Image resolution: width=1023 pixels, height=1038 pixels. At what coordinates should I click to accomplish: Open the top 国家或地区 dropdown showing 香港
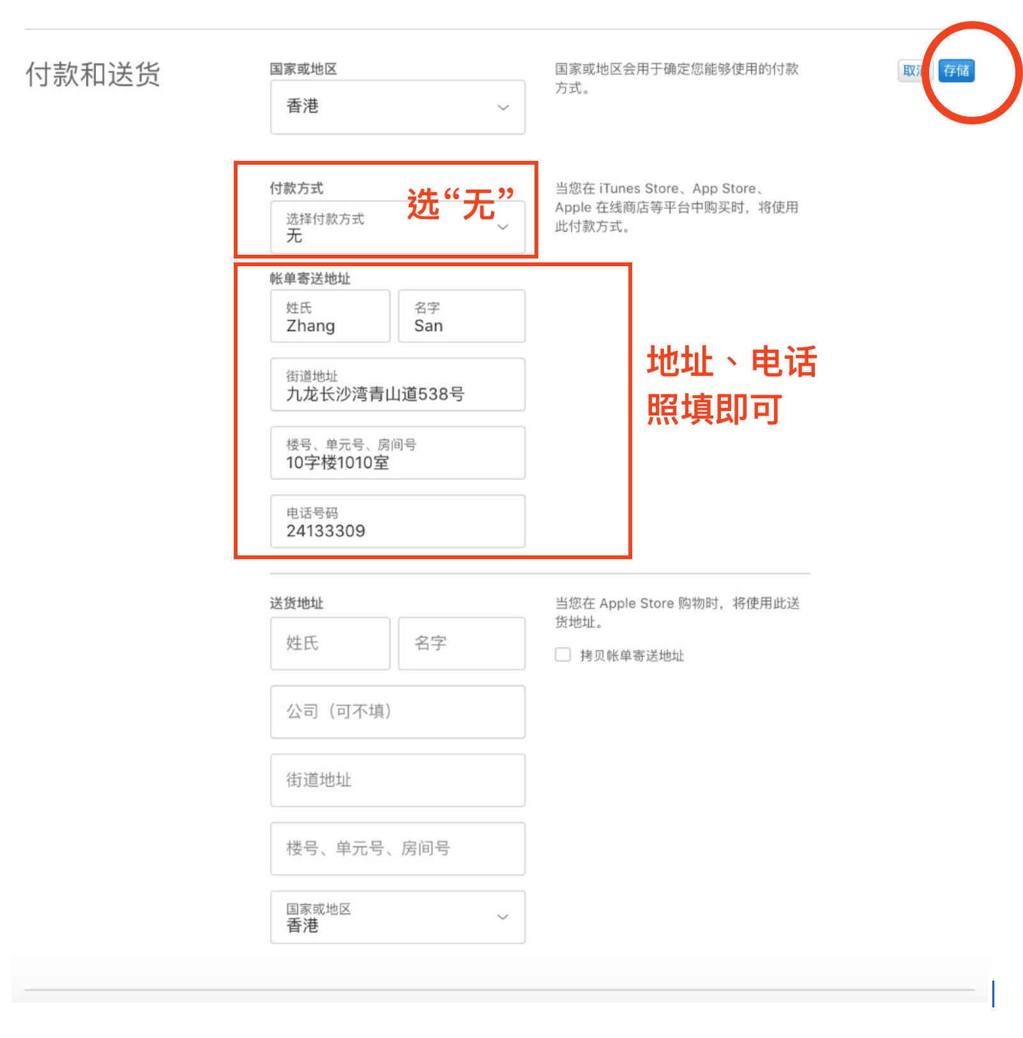pyautogui.click(x=397, y=107)
